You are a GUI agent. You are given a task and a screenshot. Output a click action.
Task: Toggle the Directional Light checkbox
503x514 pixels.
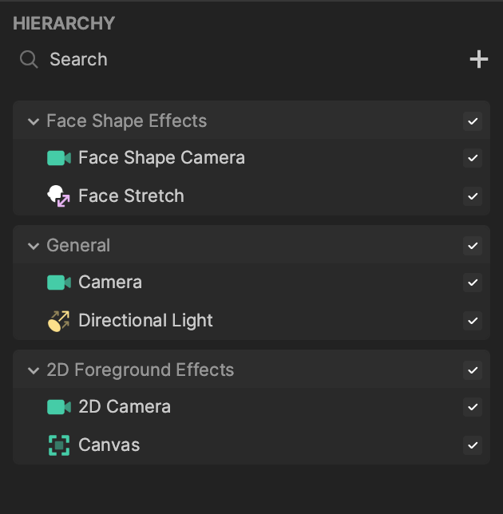click(x=473, y=321)
